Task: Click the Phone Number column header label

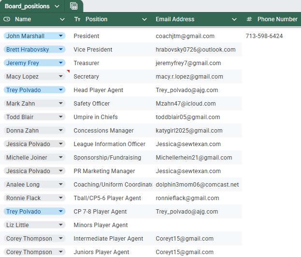Action: [x=277, y=19]
